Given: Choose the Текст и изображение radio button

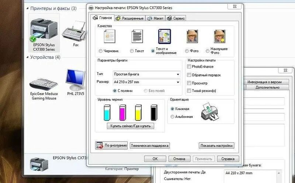Looking at the screenshot, I should [153, 51].
